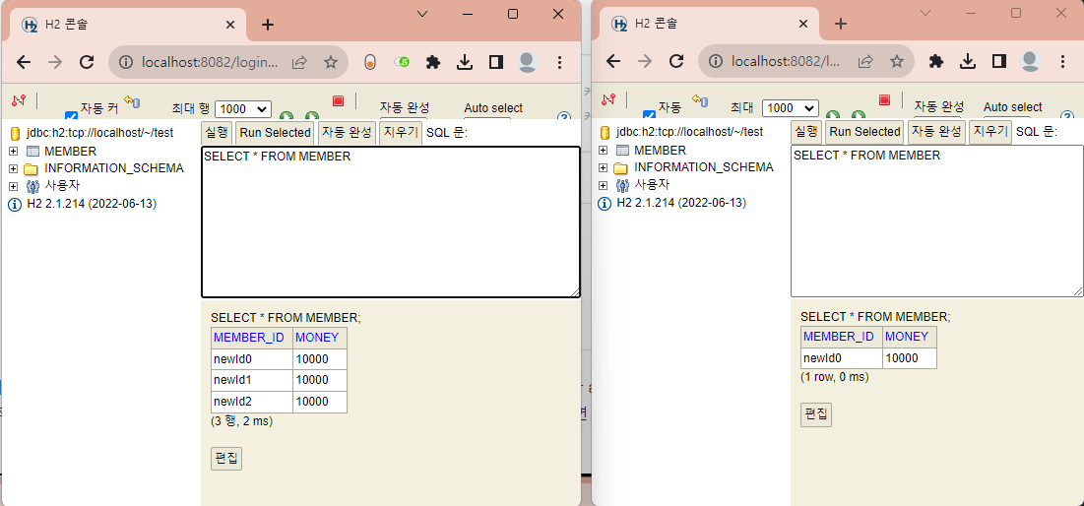Select the H2 콘솔 tab in left browser
1084x506 pixels.
128,25
